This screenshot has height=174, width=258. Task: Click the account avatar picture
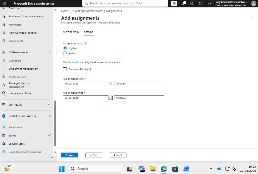pos(254,3)
